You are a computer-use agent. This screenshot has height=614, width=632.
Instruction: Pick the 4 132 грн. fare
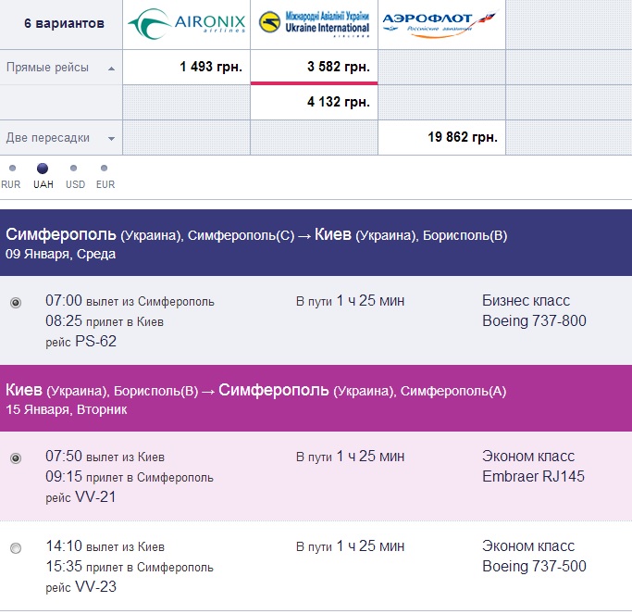(x=337, y=102)
